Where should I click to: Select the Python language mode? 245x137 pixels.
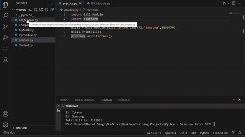coord(204,133)
